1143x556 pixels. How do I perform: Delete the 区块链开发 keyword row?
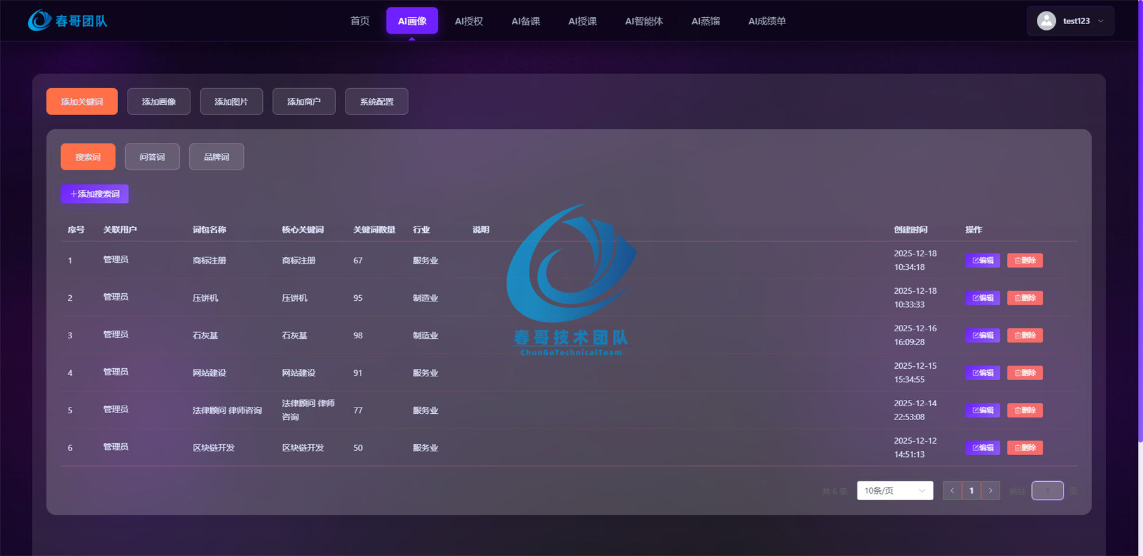pyautogui.click(x=1025, y=447)
